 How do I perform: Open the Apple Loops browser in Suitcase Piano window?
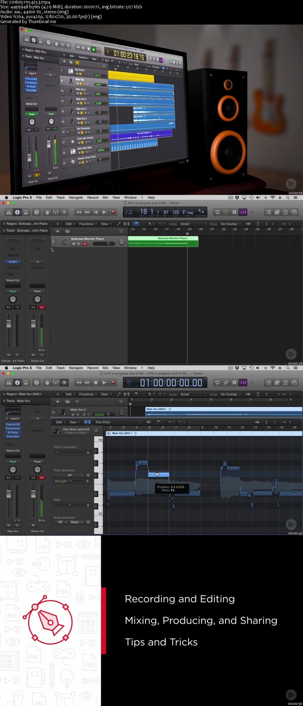click(x=286, y=212)
